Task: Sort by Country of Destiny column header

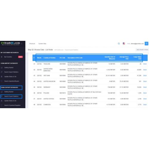Action: tap(49, 58)
